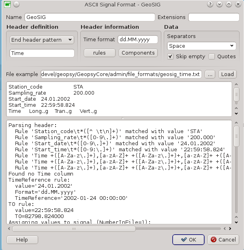Click the splitter handle between the panes
This screenshot has height=250, width=244.
tap(122, 118)
